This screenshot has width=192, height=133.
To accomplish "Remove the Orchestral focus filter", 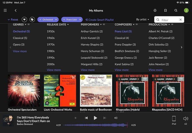I will click(x=56, y=20).
